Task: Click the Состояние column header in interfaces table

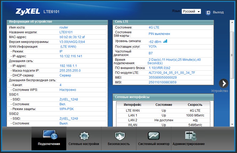Action: click(x=164, y=105)
